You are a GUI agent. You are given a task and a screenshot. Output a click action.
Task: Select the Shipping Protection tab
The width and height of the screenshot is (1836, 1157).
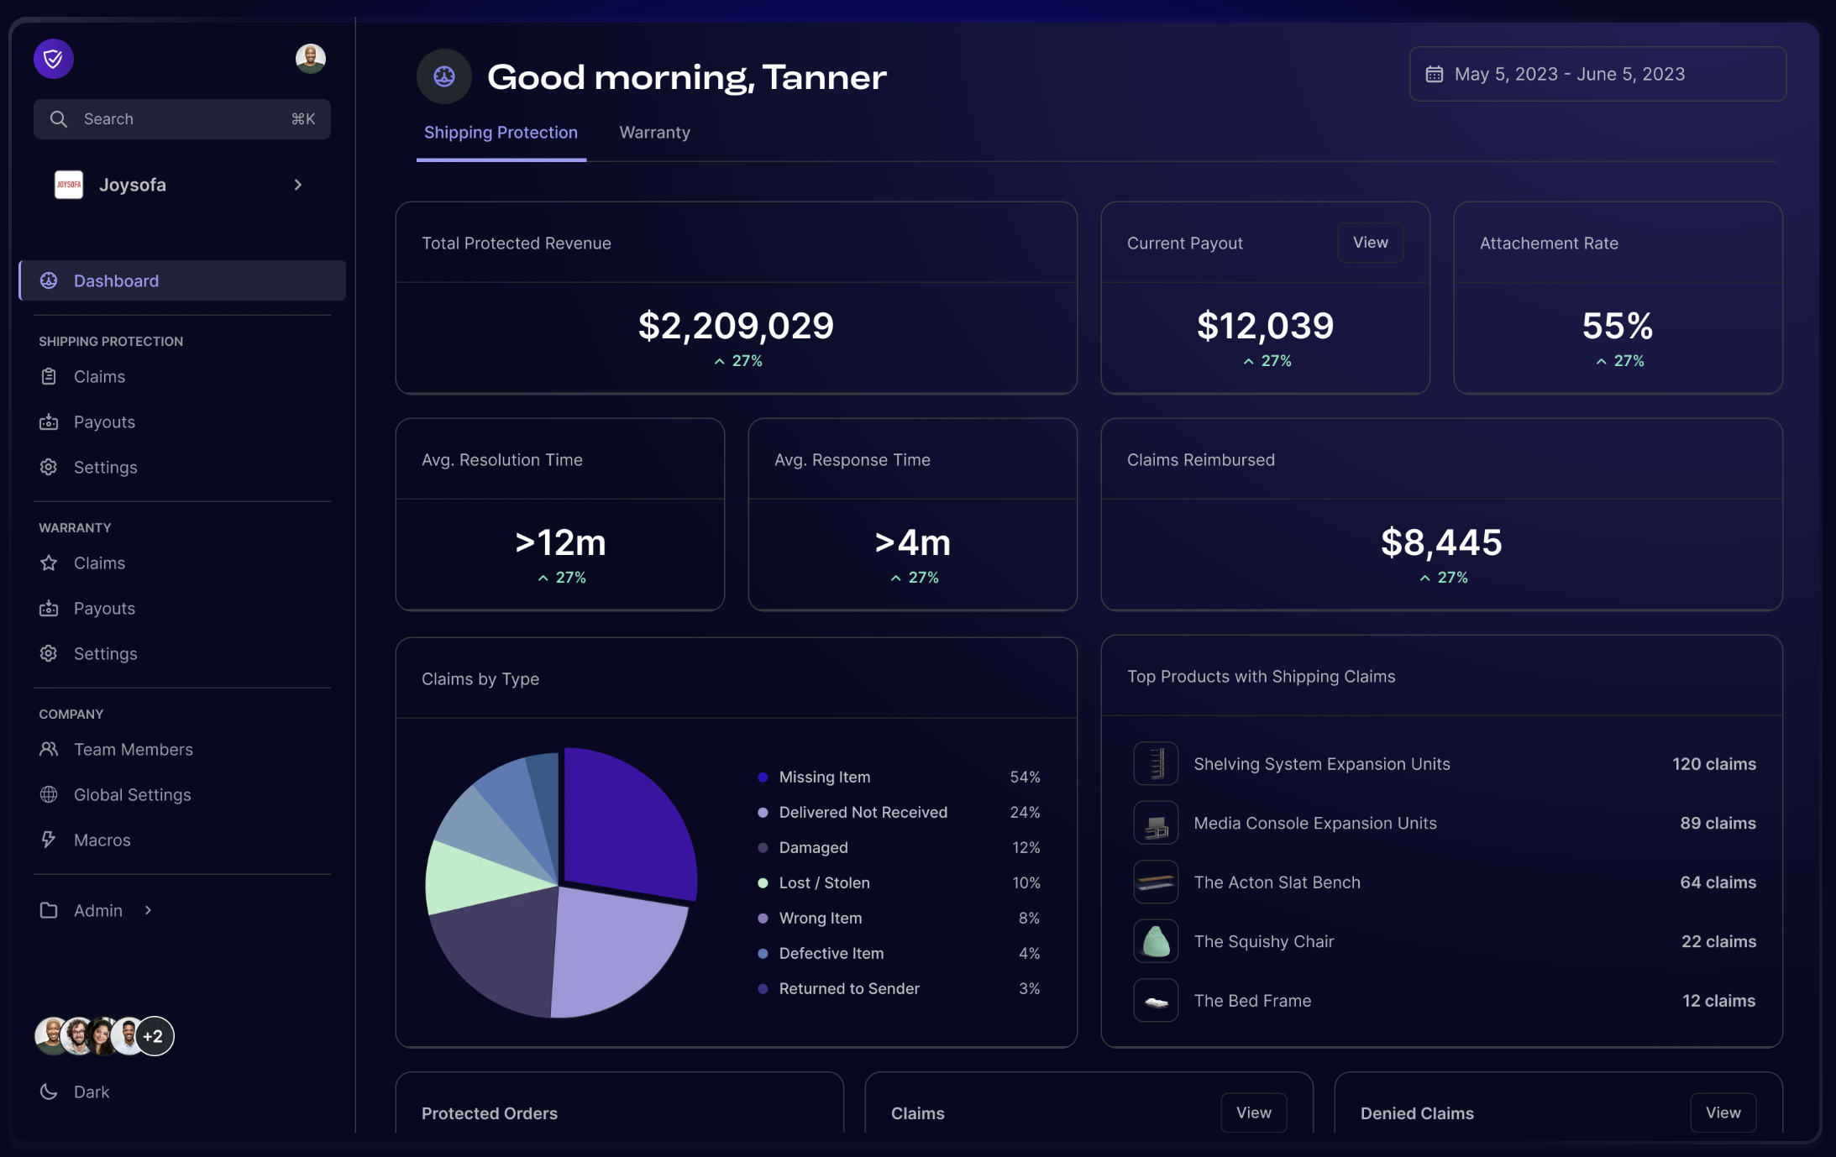tap(501, 132)
